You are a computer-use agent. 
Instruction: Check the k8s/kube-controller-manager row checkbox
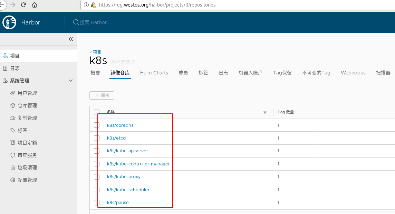click(x=96, y=164)
